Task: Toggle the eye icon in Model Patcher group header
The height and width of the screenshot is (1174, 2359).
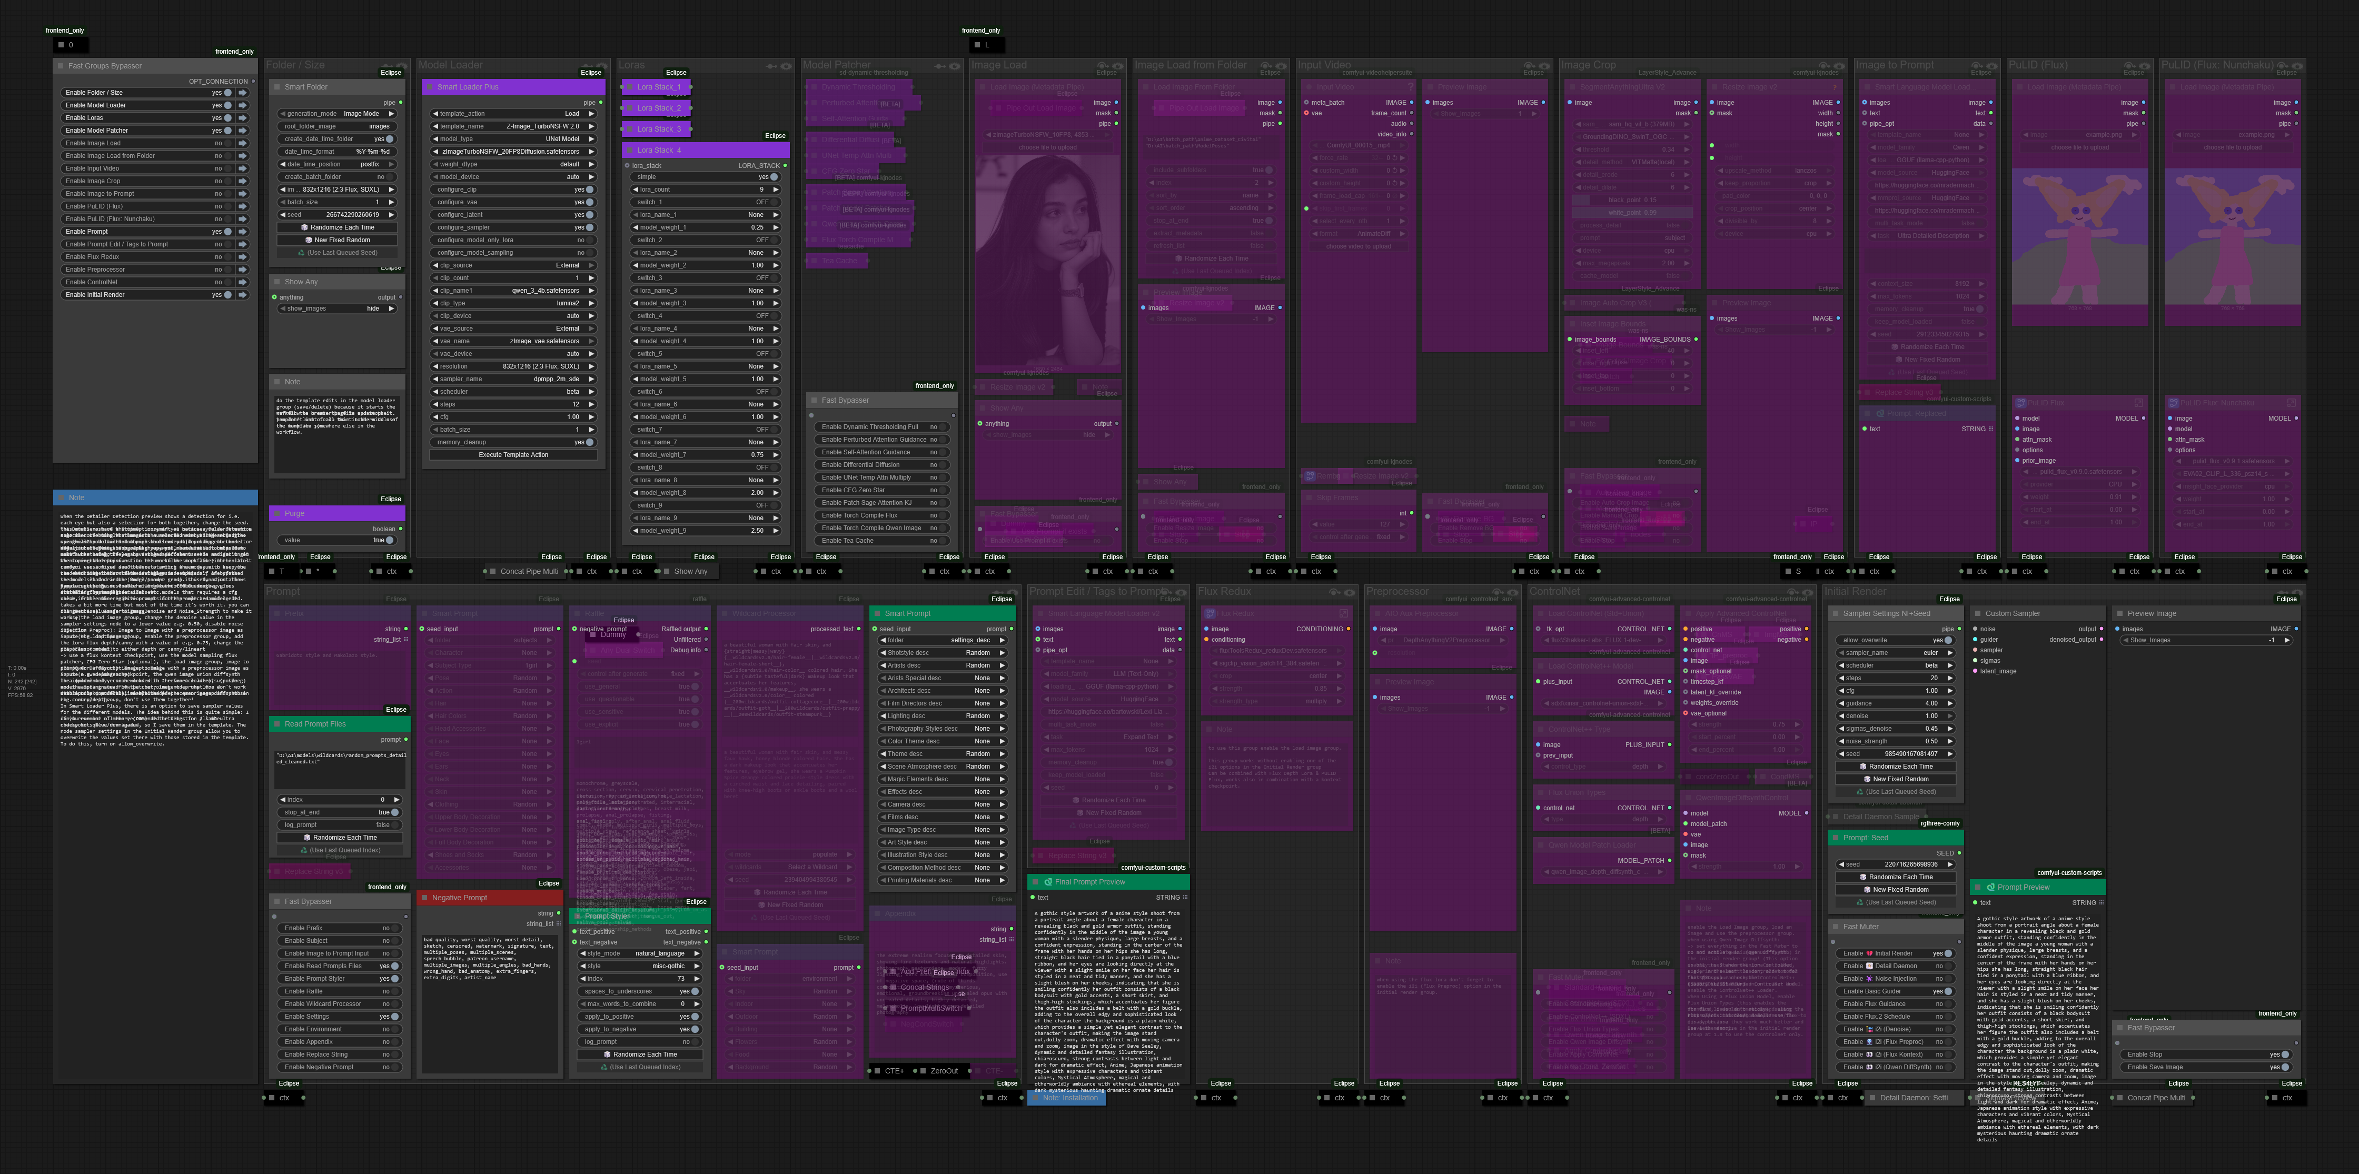Action: tap(955, 66)
